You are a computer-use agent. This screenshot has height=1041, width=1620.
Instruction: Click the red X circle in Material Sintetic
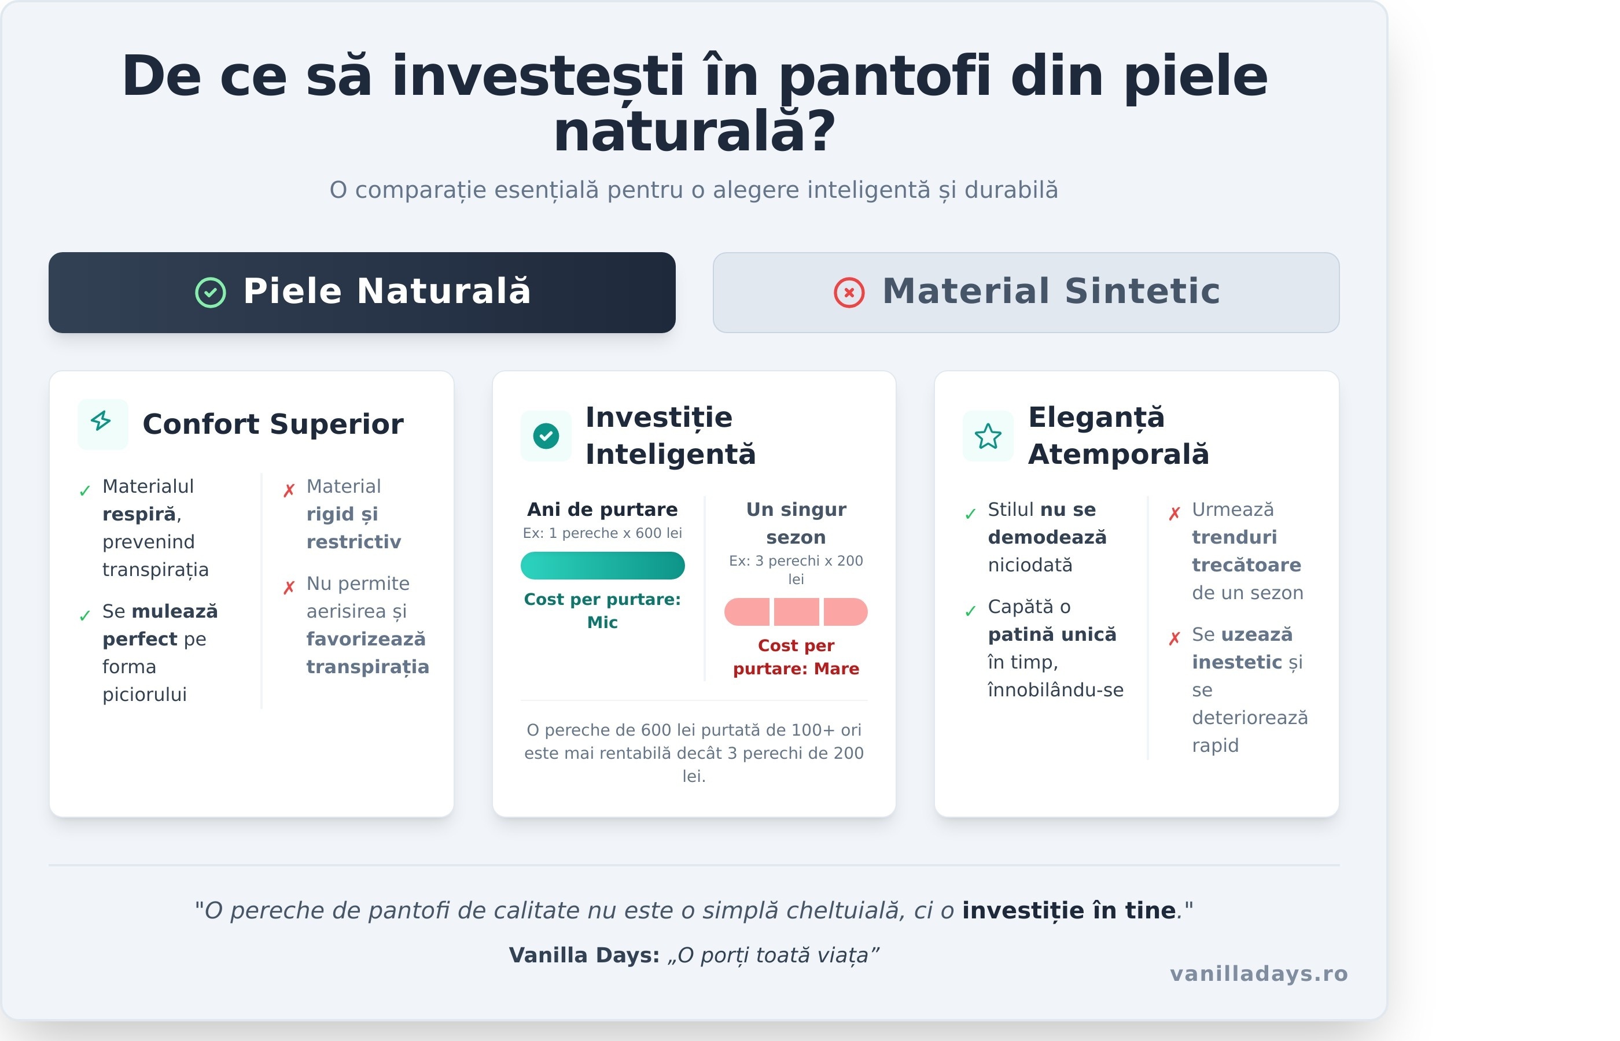[x=849, y=293]
